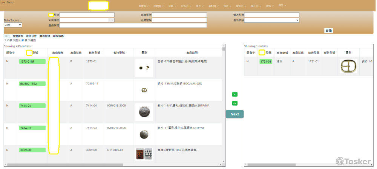
Task: Switch to 選取 tab
Action: point(7,36)
